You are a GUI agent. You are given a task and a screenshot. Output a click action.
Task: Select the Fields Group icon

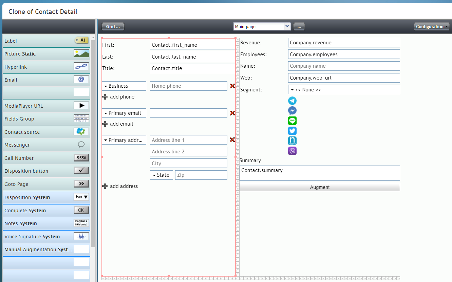pos(81,118)
